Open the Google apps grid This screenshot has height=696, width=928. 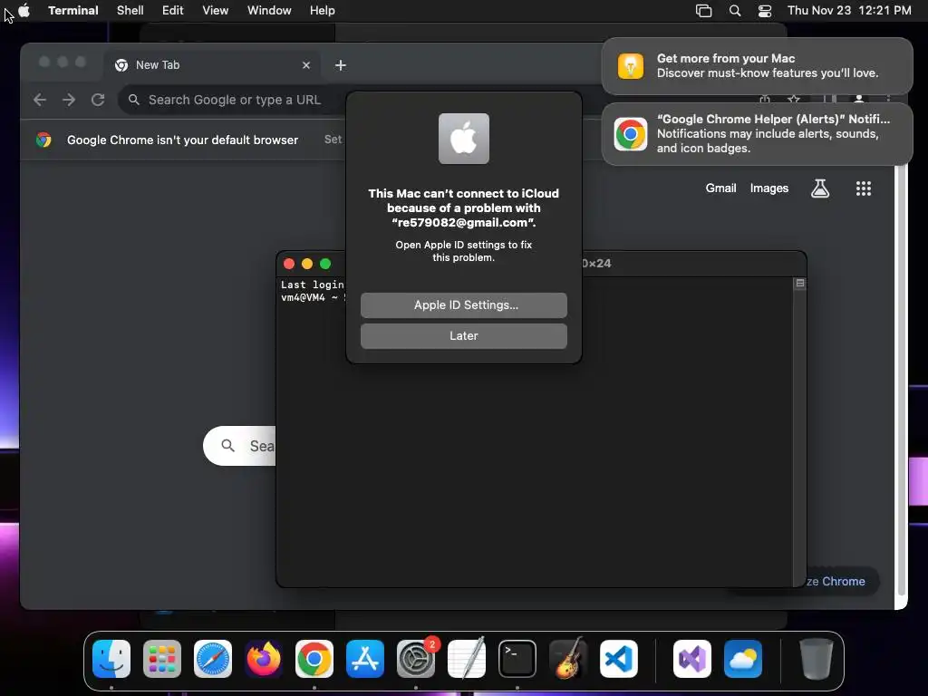pyautogui.click(x=864, y=188)
